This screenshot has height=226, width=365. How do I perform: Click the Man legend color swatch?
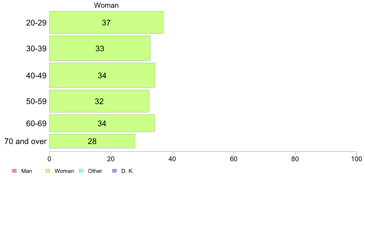pos(14,171)
